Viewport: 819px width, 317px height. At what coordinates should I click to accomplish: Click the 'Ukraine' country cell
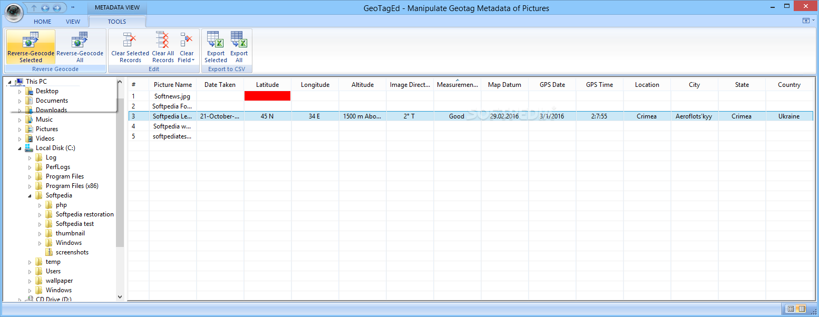coord(789,116)
